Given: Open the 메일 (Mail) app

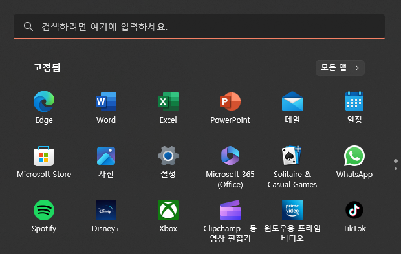Looking at the screenshot, I should click(292, 101).
